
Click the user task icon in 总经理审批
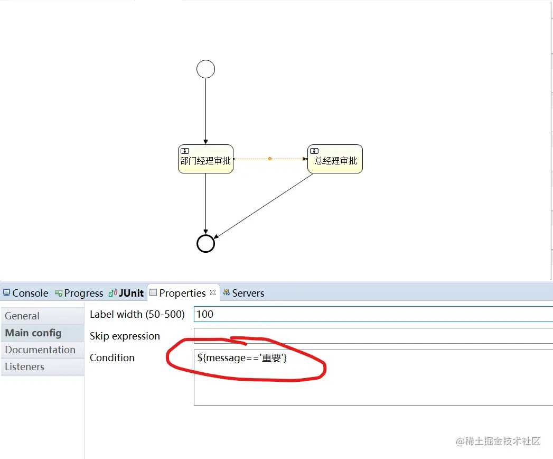[x=314, y=151]
